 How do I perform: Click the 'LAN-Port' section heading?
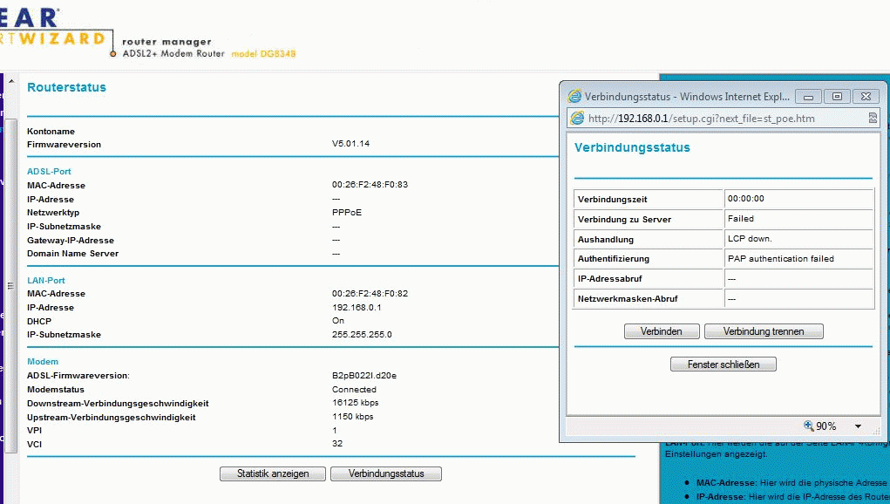click(46, 281)
